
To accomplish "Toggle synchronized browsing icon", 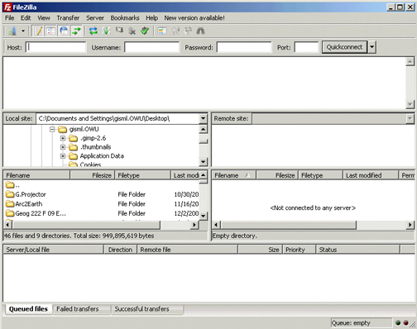I will tap(188, 31).
